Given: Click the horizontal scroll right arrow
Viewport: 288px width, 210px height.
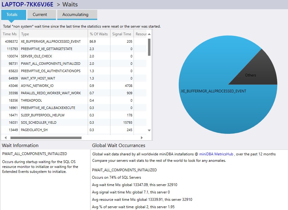Looking at the screenshot, I should (142, 138).
